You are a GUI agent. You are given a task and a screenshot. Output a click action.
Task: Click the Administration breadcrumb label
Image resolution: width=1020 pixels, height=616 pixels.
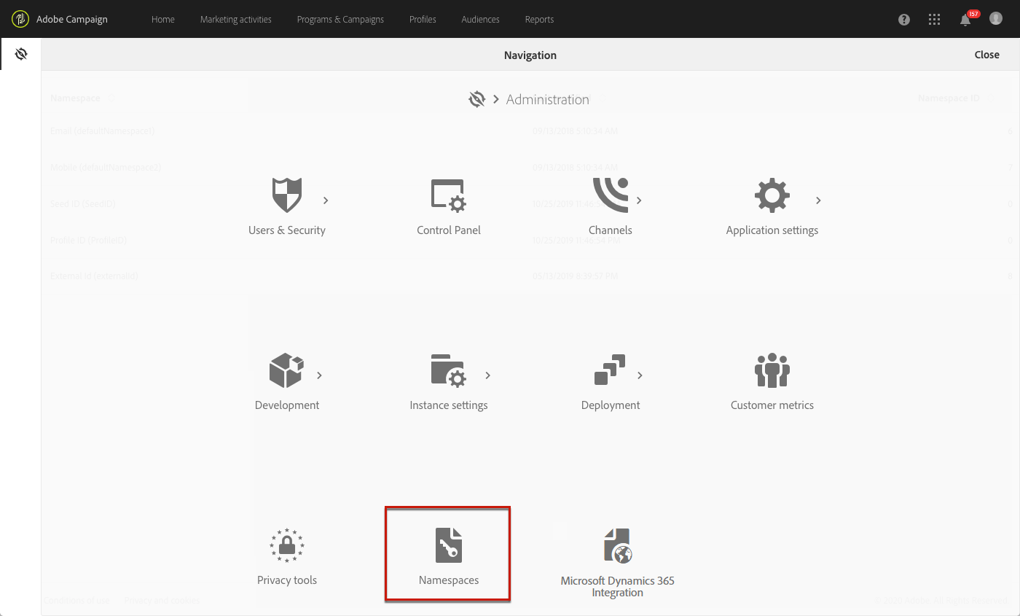click(x=548, y=99)
